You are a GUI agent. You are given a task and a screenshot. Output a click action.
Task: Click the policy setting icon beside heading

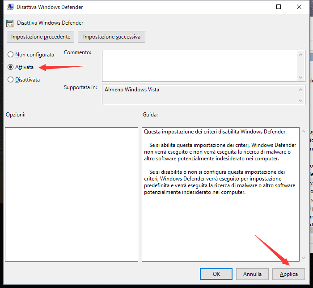(10, 23)
